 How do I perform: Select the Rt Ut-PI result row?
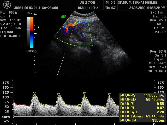(142, 108)
